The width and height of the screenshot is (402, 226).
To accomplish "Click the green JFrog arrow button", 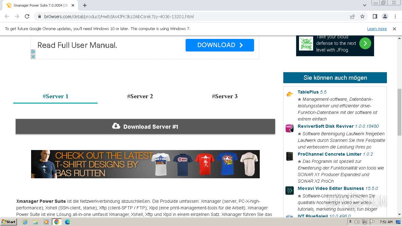I will (365, 43).
